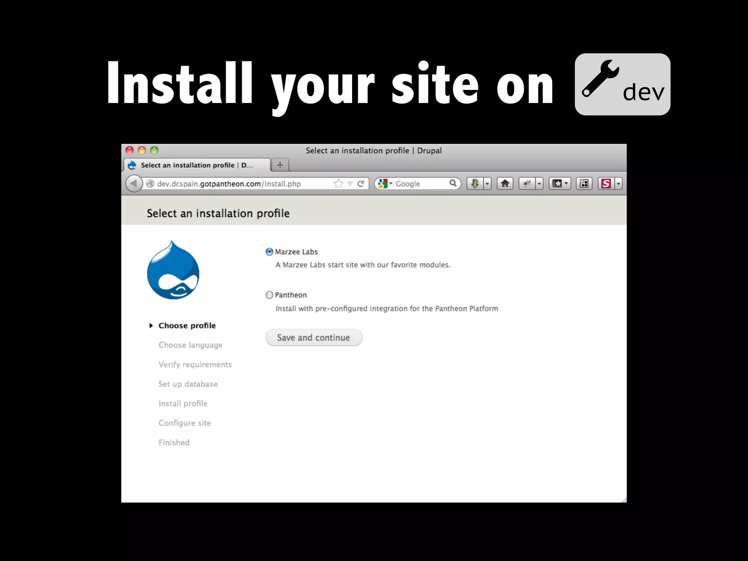Click the slide's wrench dev badge
The image size is (748, 561).
pyautogui.click(x=622, y=84)
